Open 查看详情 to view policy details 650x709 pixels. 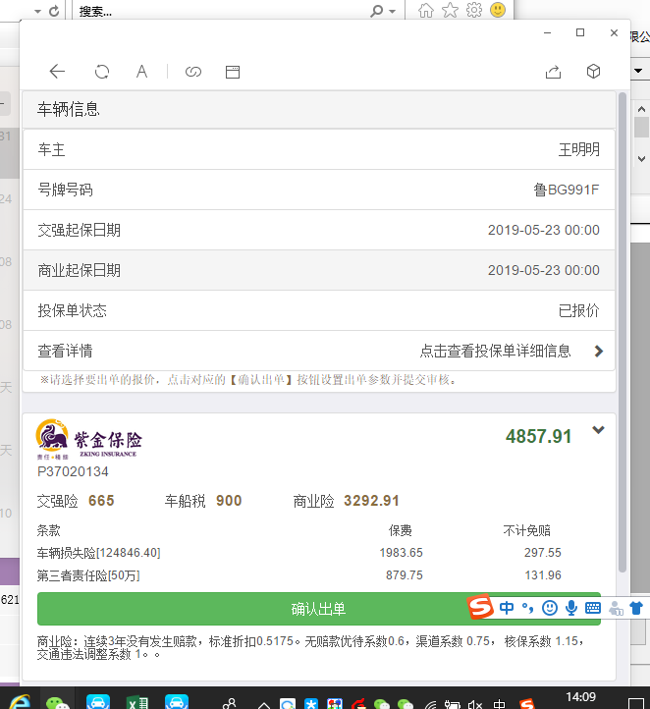point(319,351)
